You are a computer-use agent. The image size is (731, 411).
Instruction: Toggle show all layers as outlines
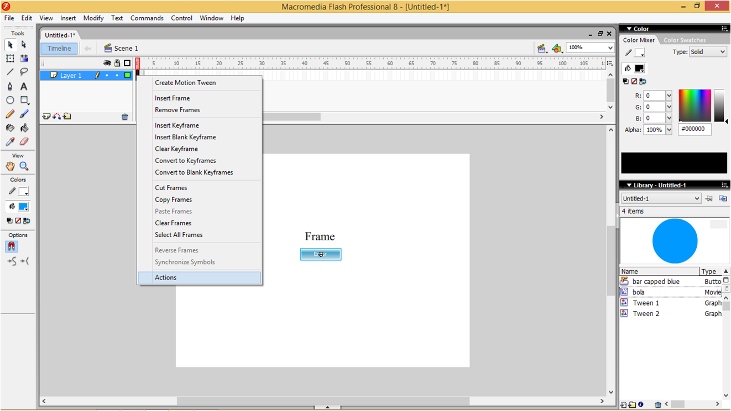coord(127,63)
